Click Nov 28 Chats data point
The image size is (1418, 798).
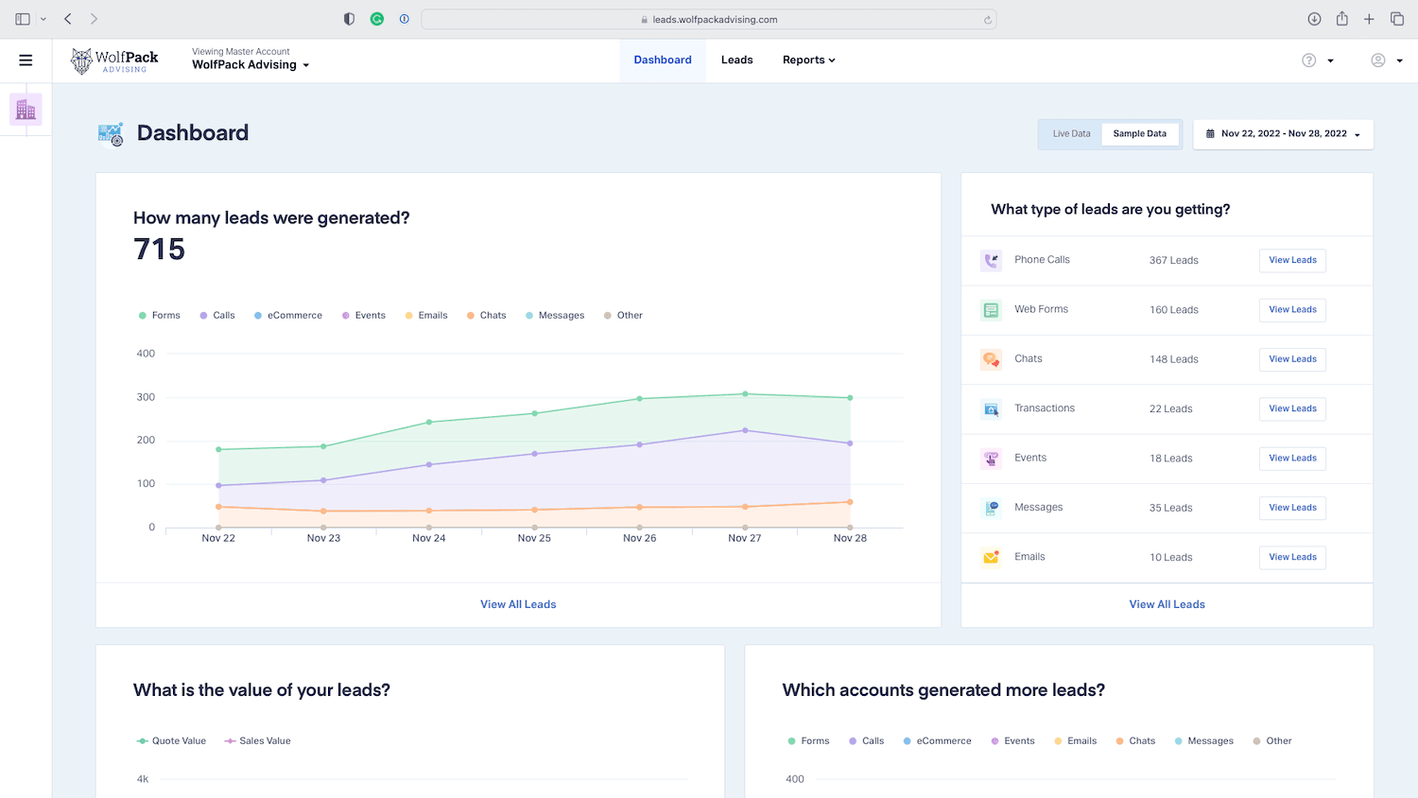coord(850,502)
